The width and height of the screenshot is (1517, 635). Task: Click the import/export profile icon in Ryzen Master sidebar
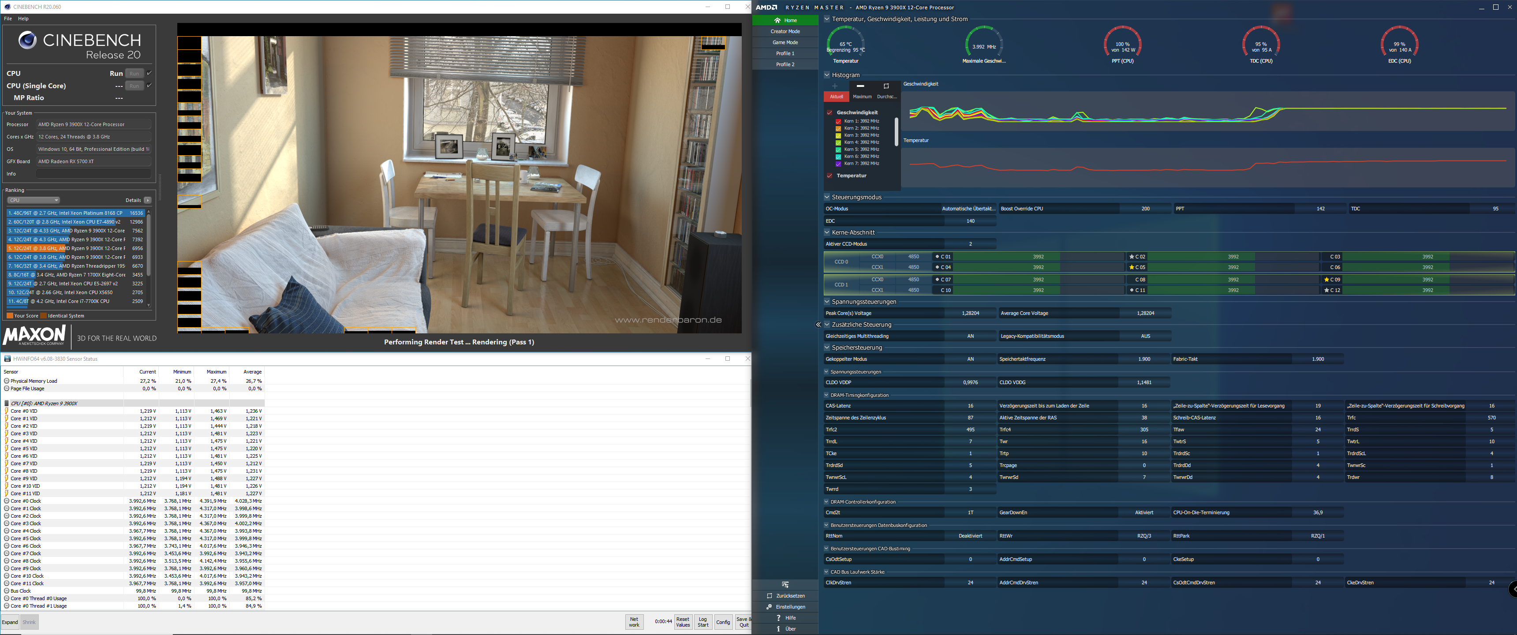(x=785, y=584)
